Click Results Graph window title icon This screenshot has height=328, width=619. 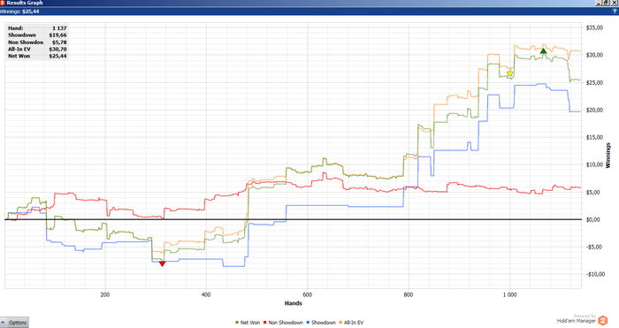[x=3, y=3]
